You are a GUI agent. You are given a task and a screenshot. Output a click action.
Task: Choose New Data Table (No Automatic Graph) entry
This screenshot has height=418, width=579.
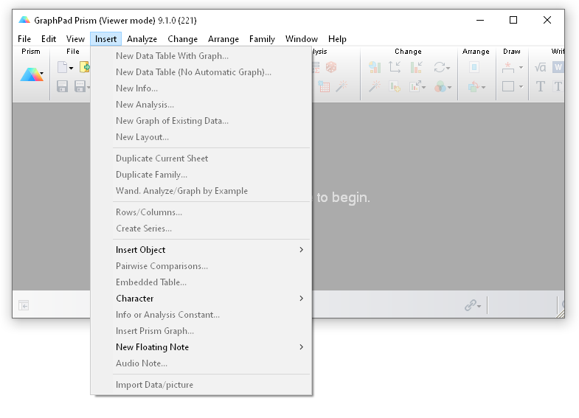[201, 72]
